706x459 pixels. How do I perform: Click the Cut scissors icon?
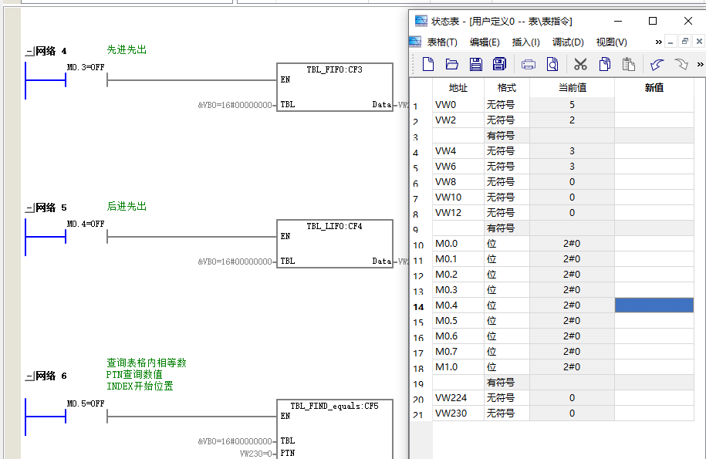point(580,64)
